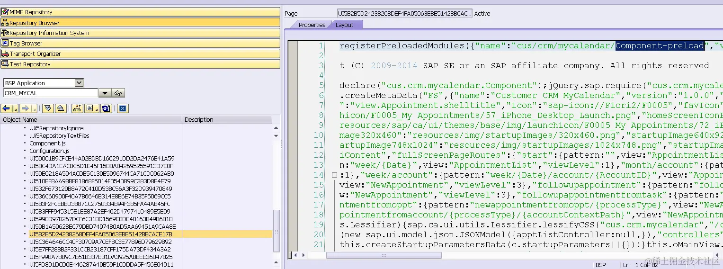The height and width of the screenshot is (269, 723).
Task: Select page UI5E7FF288B2F331CCB23187CFF175DA73DF434A3A2
Action: pos(100,249)
